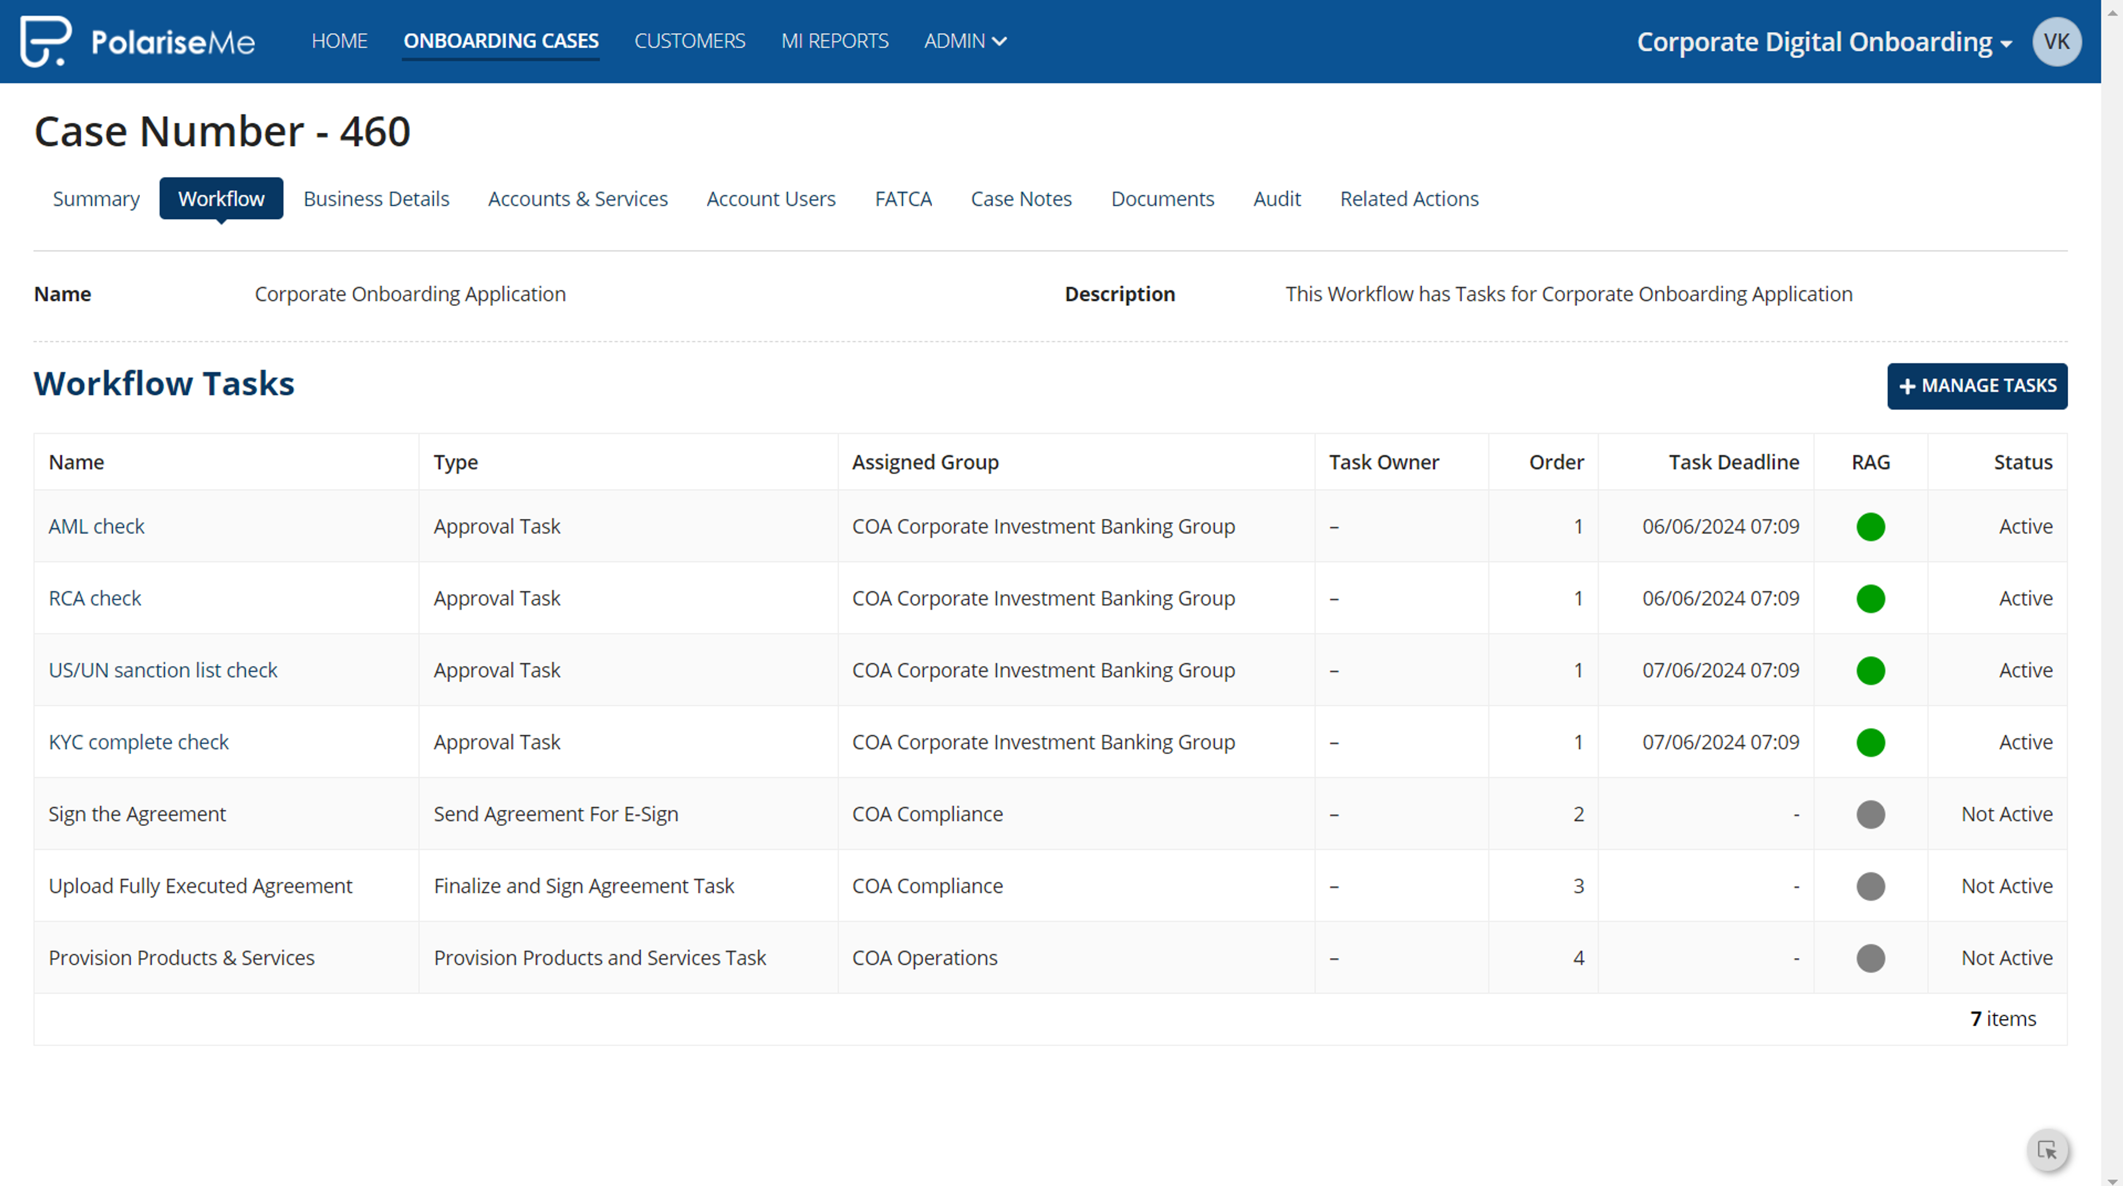
Task: Click the Case Number - 460 heading
Action: pyautogui.click(x=222, y=131)
